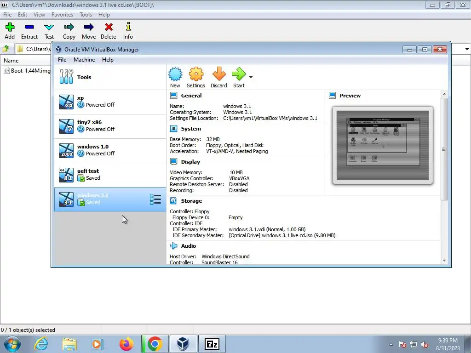Open VirtualBox File menu
The image size is (471, 353).
coord(62,60)
